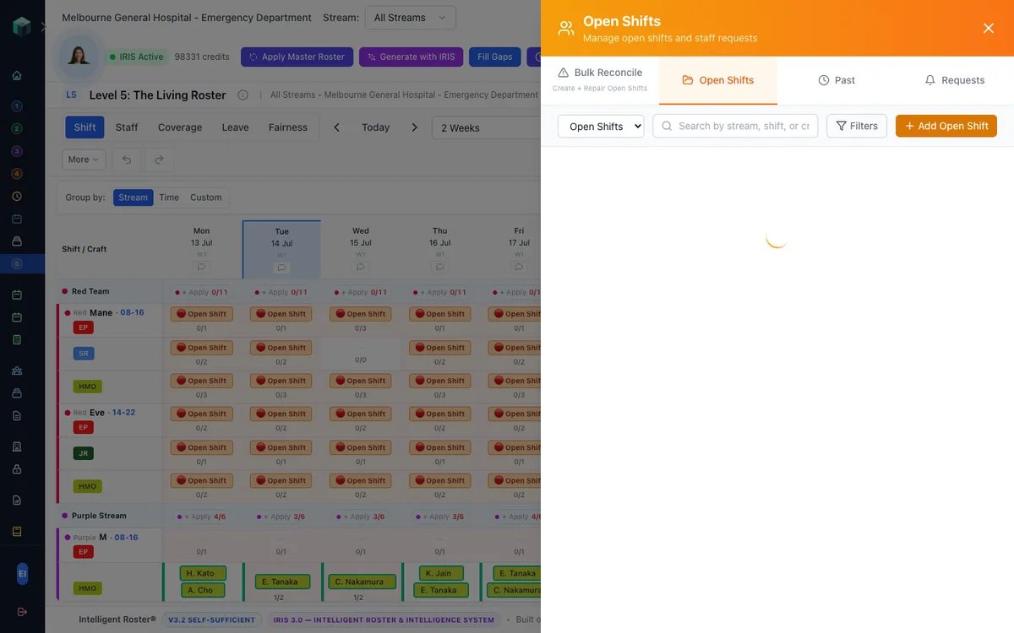Click the IRIS Active status badge
The image size is (1014, 633).
[x=136, y=57]
